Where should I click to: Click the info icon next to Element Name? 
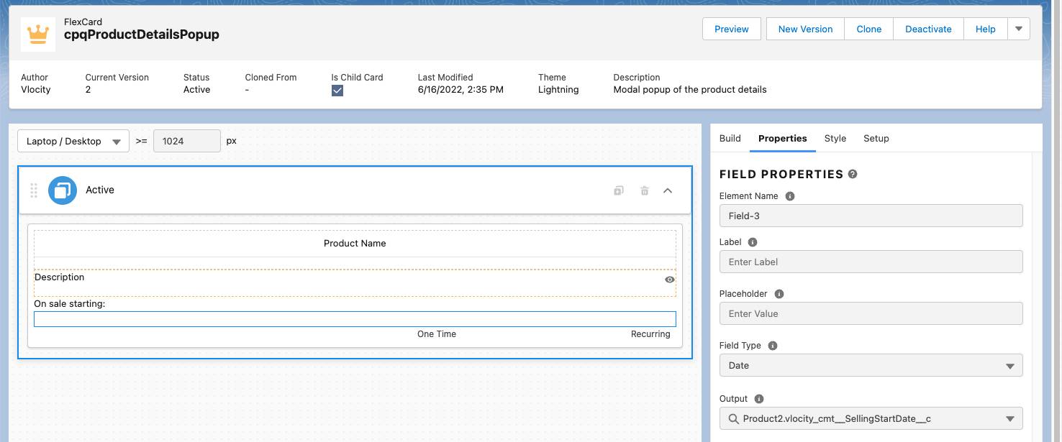[x=790, y=195]
